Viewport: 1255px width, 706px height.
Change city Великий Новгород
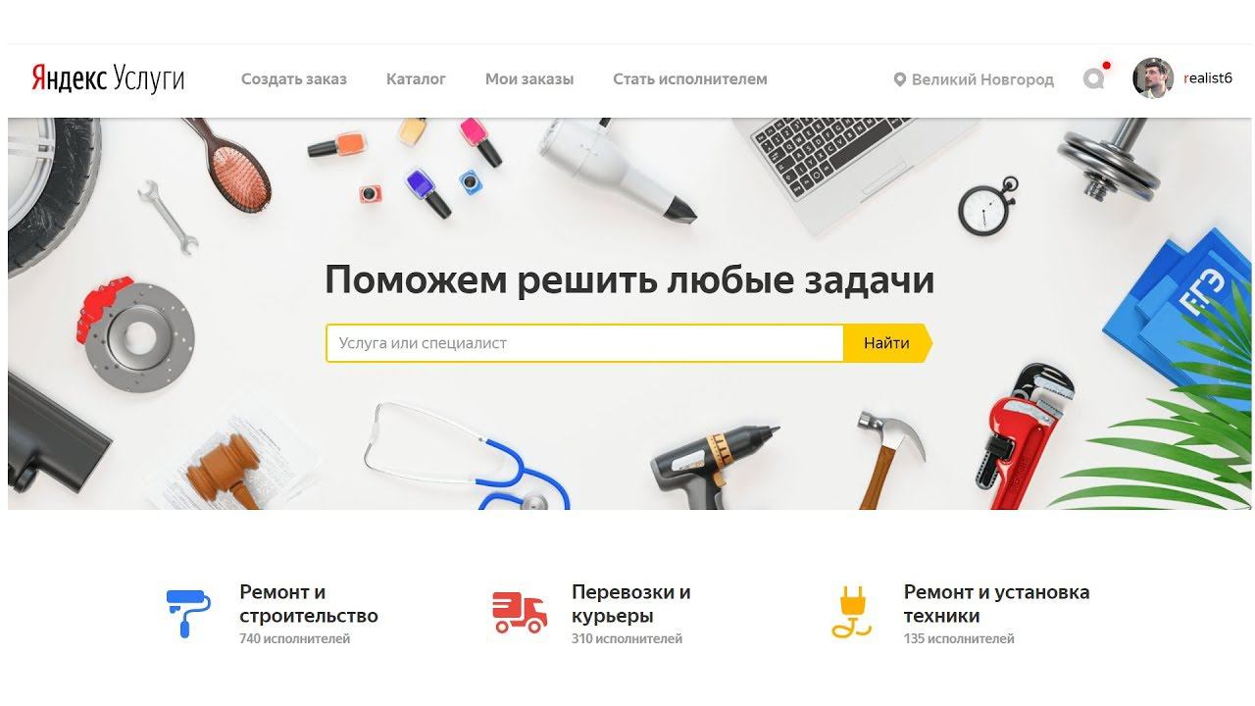(x=982, y=79)
